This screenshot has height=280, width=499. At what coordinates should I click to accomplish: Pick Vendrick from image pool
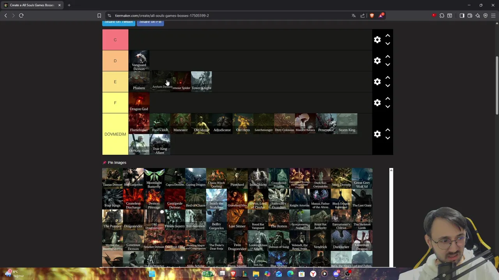pyautogui.click(x=320, y=240)
